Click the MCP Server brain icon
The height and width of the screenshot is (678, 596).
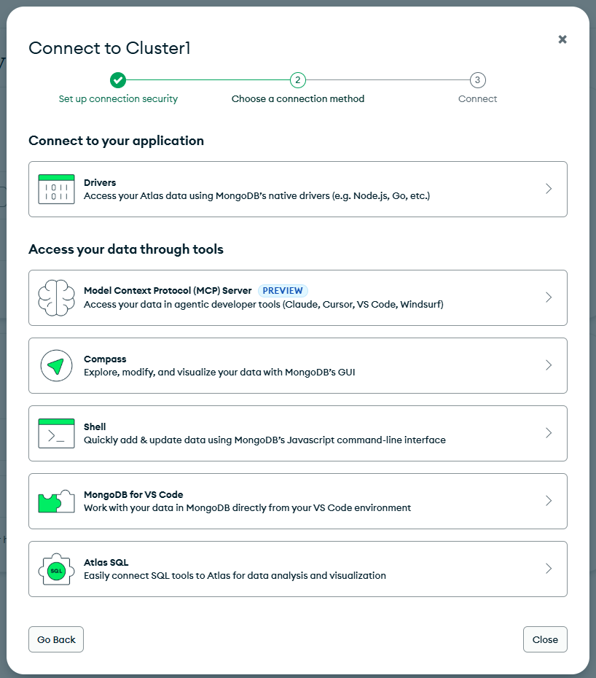(56, 297)
